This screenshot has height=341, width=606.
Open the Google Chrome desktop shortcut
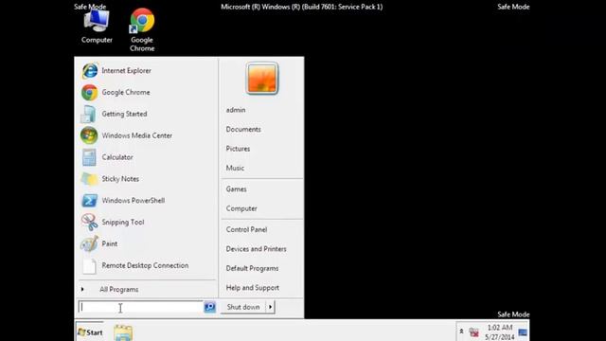coord(142,30)
